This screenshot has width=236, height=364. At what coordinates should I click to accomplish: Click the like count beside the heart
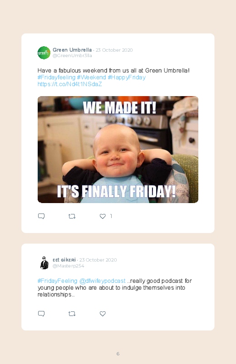coord(111,216)
